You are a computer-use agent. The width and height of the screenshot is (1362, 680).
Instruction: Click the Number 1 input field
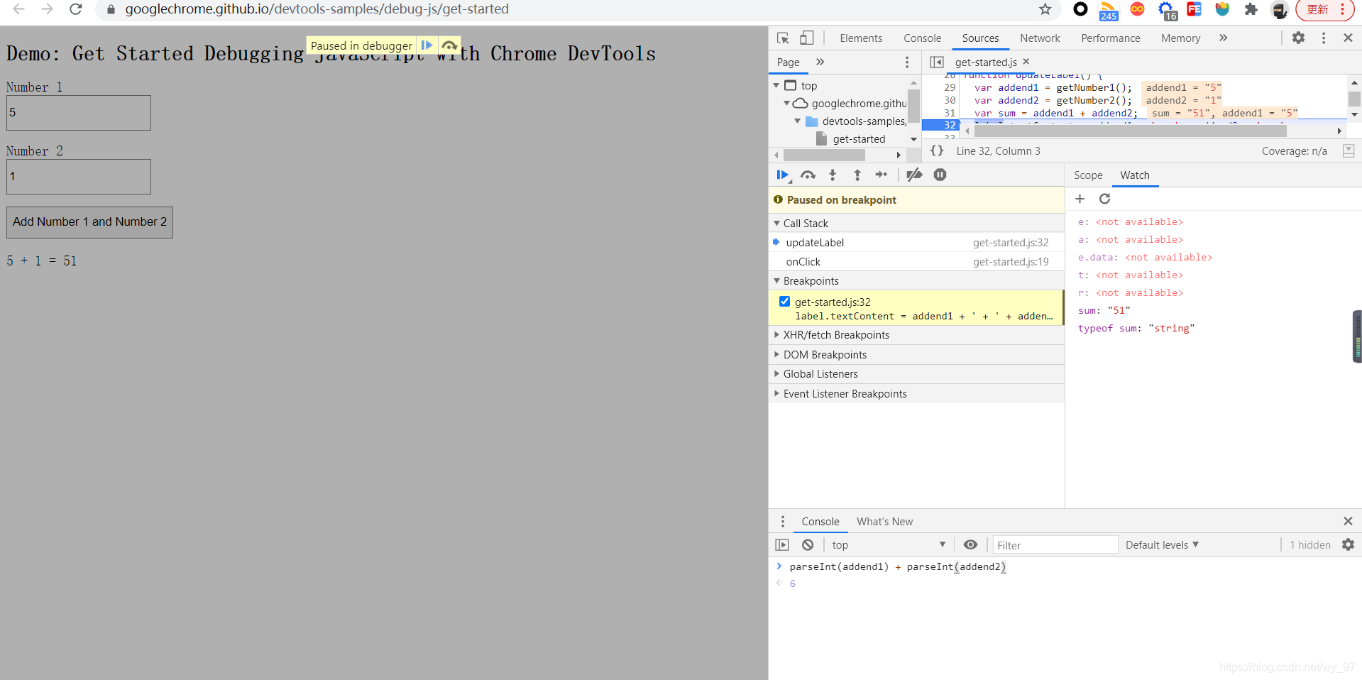click(x=79, y=113)
